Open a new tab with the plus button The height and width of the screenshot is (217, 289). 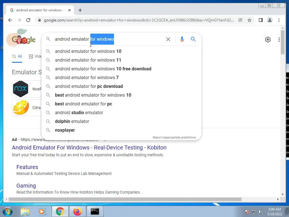tap(80, 10)
